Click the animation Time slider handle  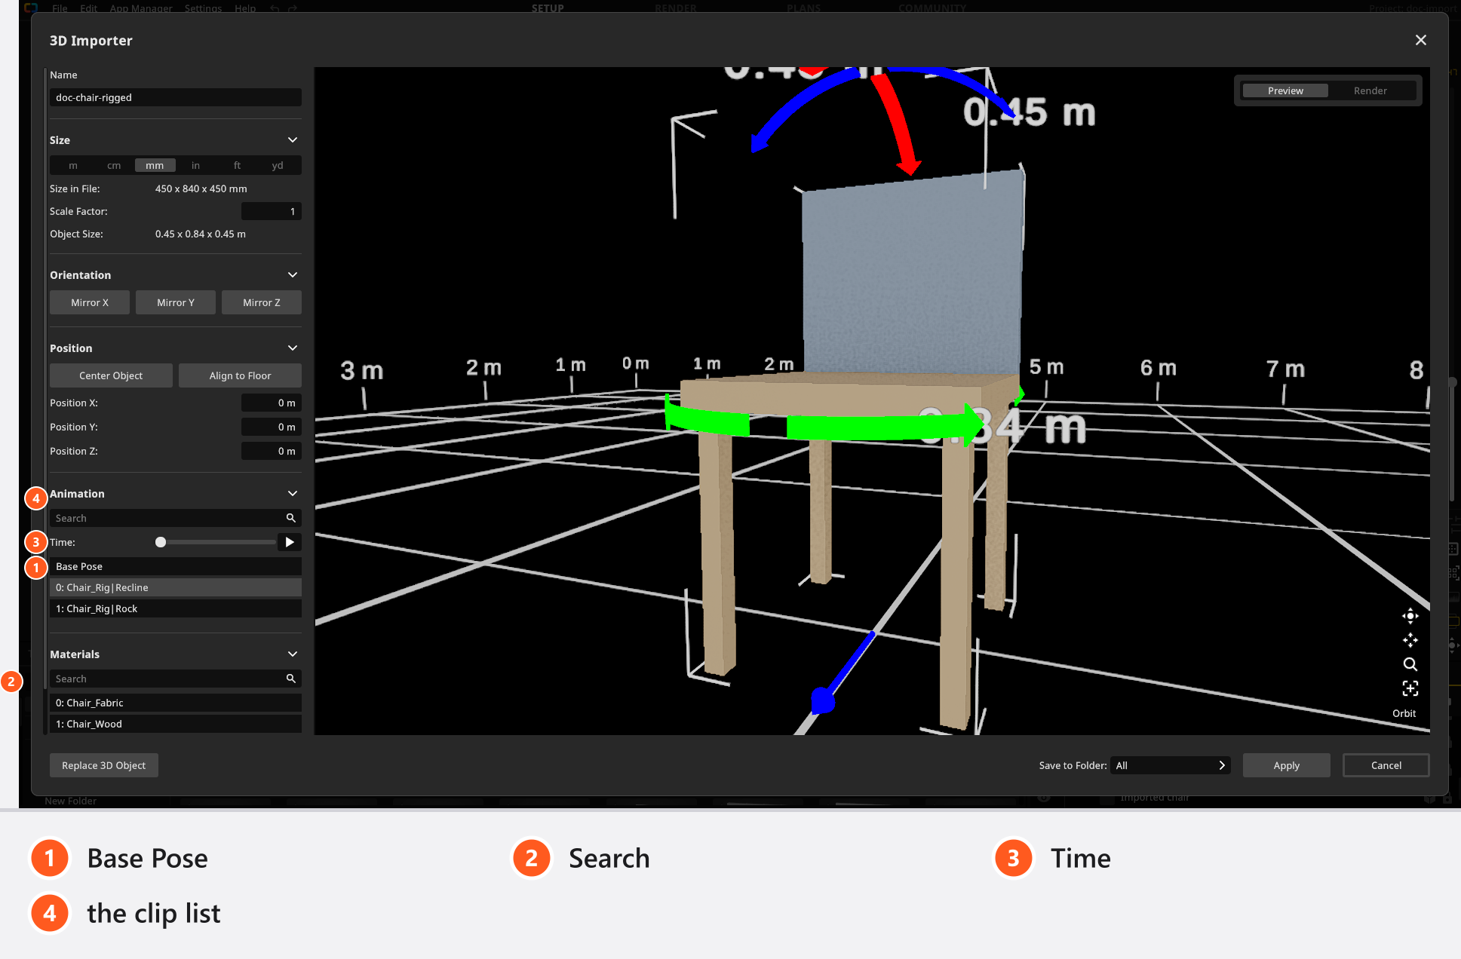(x=161, y=542)
